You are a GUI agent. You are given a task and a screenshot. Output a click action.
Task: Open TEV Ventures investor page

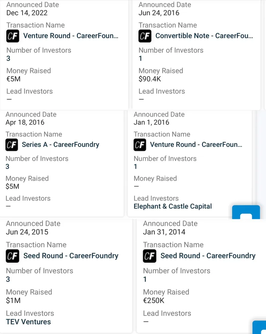28,322
